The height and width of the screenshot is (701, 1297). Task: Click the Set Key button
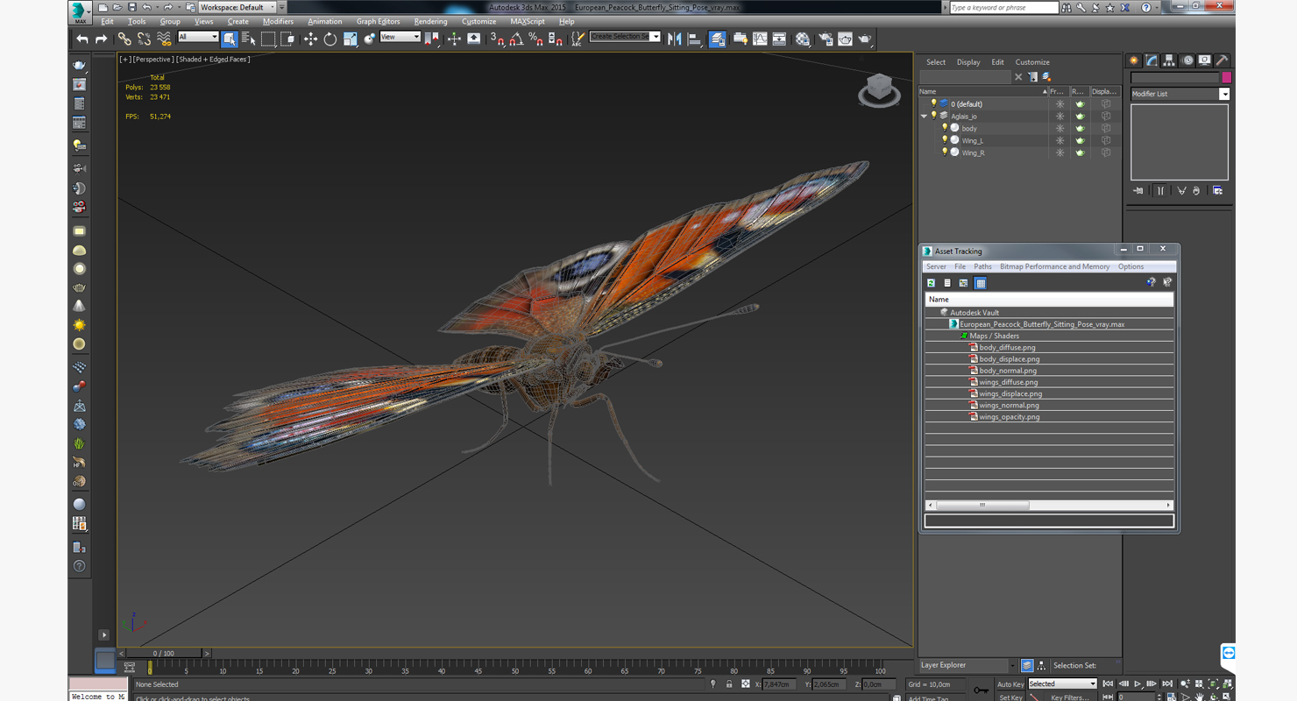(x=1010, y=697)
